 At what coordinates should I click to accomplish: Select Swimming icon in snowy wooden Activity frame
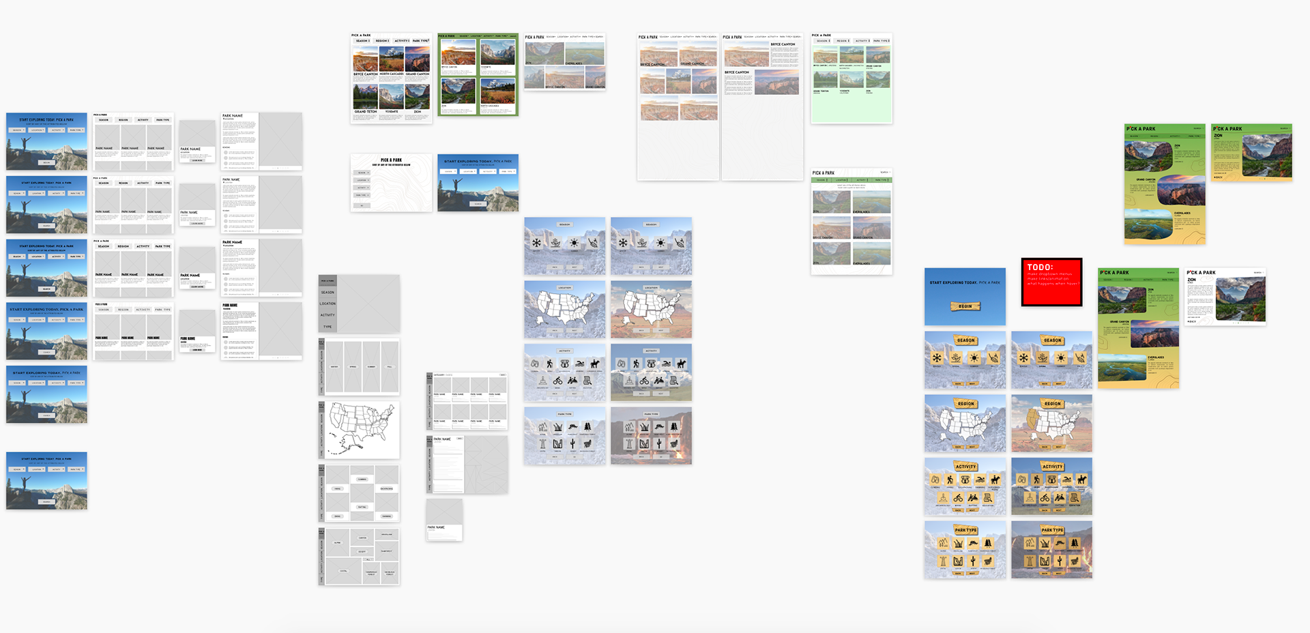[980, 480]
